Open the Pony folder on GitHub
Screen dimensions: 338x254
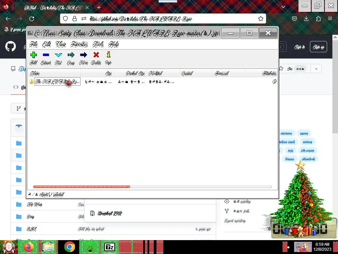click(x=30, y=217)
